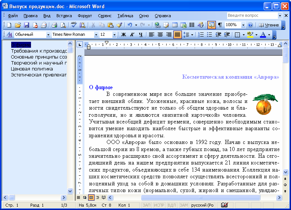Apply the yellow highlight color
This screenshot has height=210, width=291.
(250, 34)
